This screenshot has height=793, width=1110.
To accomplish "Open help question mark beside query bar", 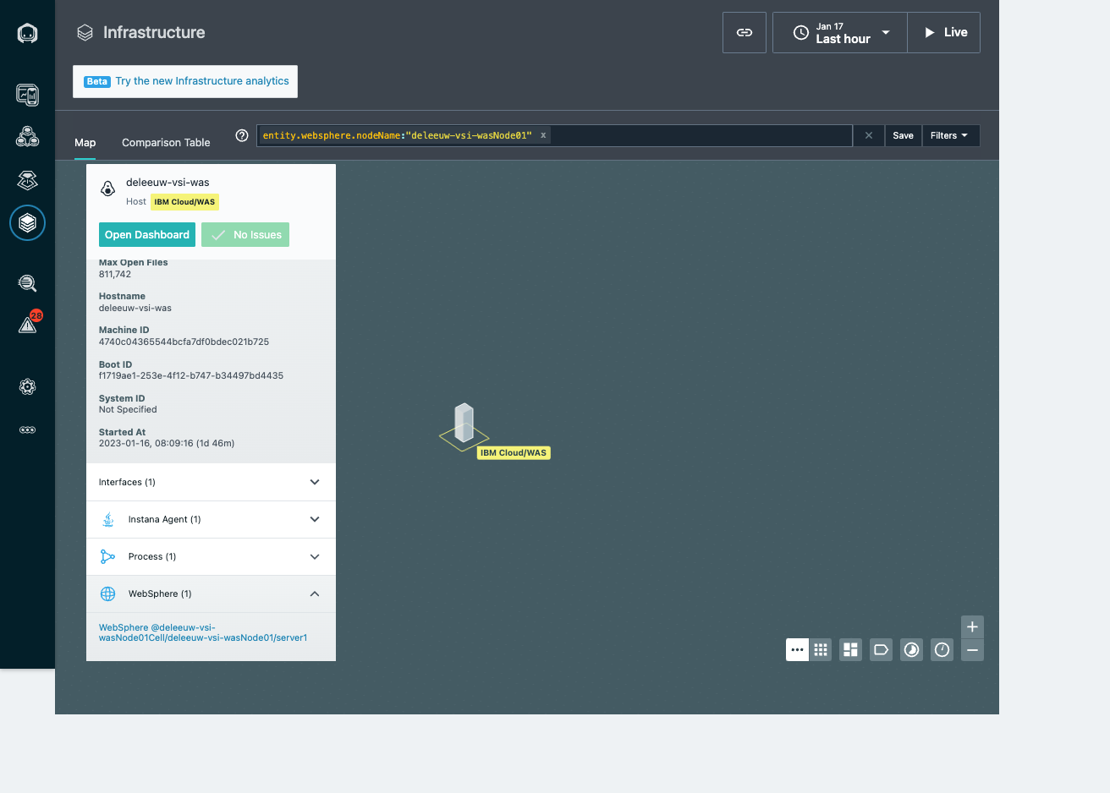I will pyautogui.click(x=242, y=135).
